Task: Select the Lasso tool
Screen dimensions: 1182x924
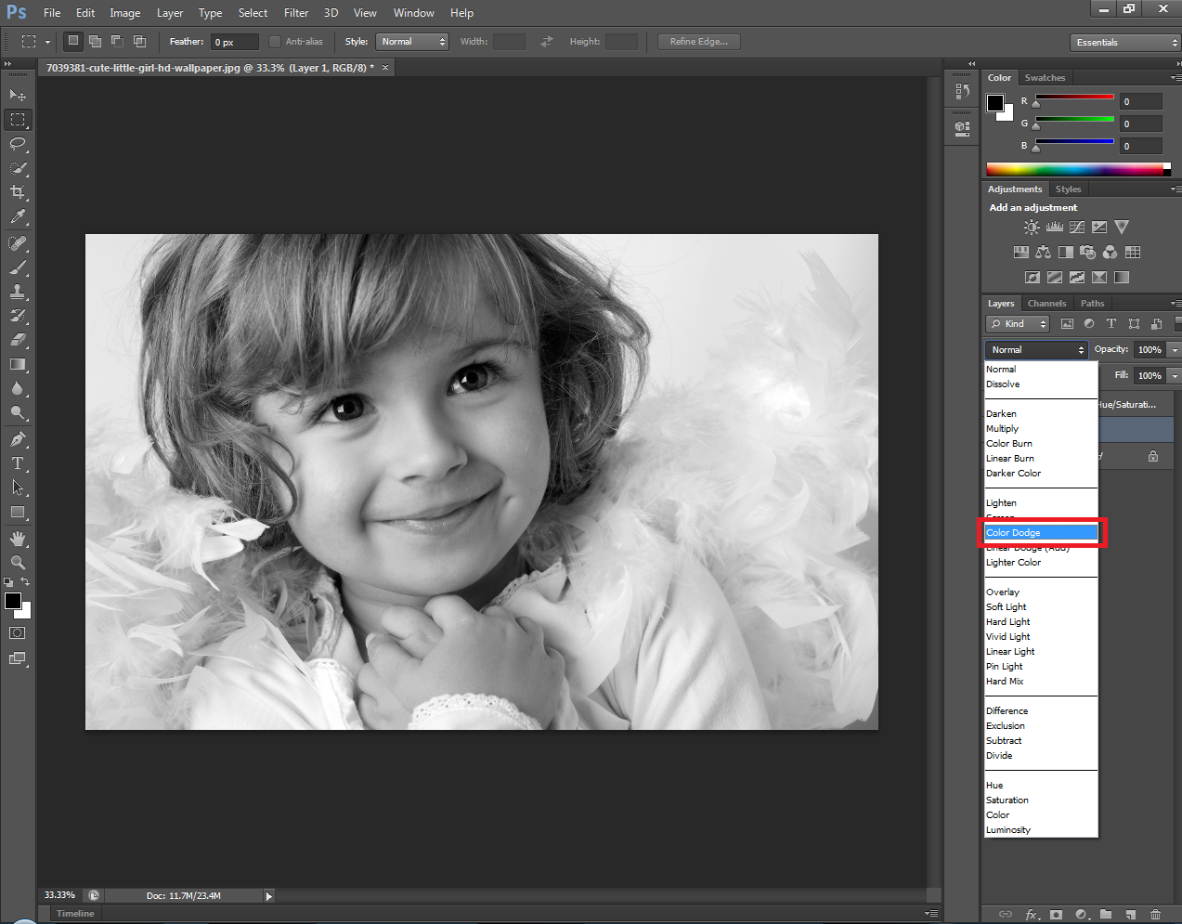Action: 18,144
